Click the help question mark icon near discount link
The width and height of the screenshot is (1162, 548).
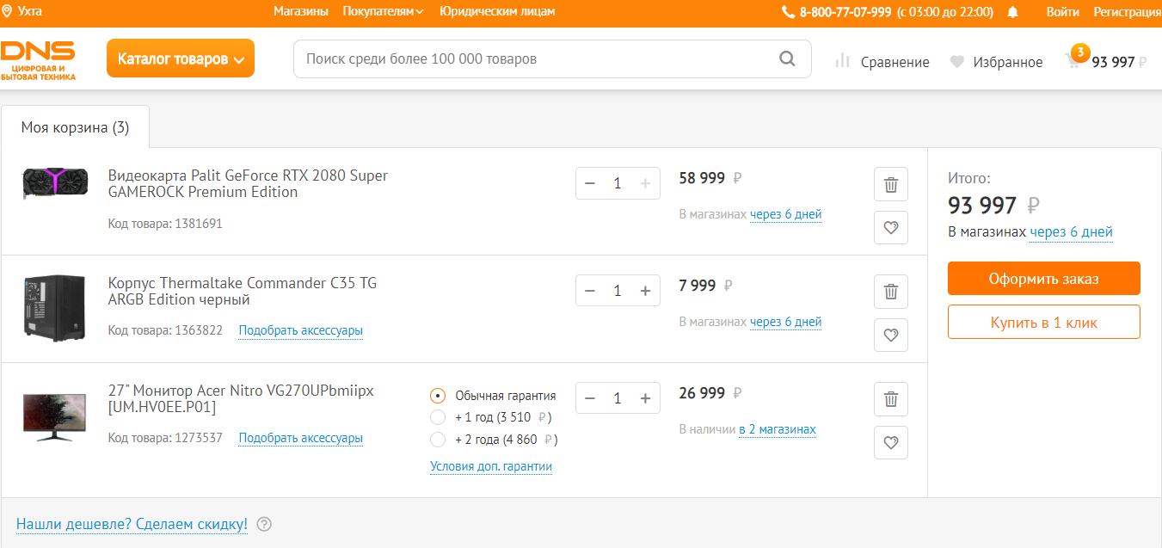(264, 524)
